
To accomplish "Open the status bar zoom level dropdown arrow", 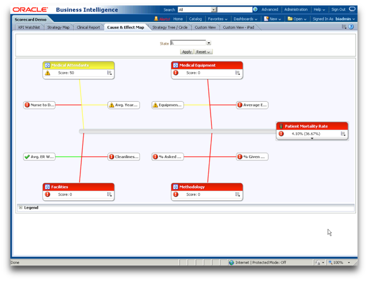I will coord(349,263).
